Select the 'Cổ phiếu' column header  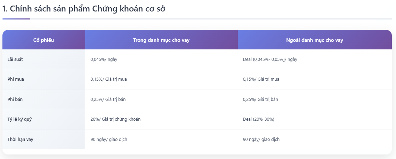pos(43,40)
